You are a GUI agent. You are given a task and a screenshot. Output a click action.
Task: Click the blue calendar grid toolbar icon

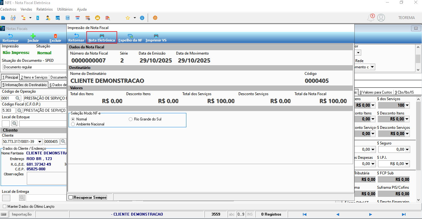pos(58,18)
